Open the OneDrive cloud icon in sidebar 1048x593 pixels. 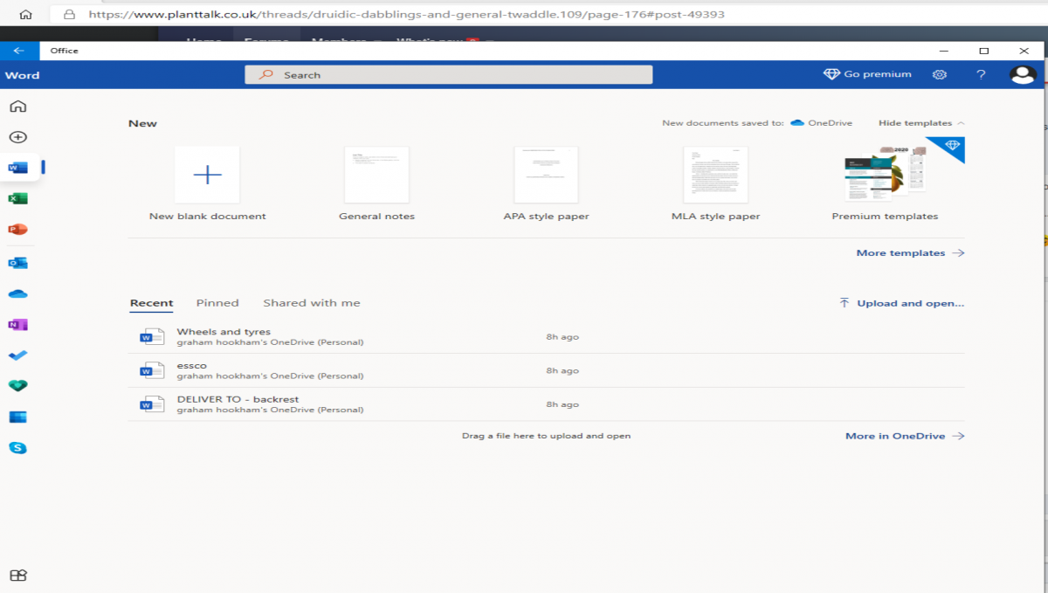(17, 293)
